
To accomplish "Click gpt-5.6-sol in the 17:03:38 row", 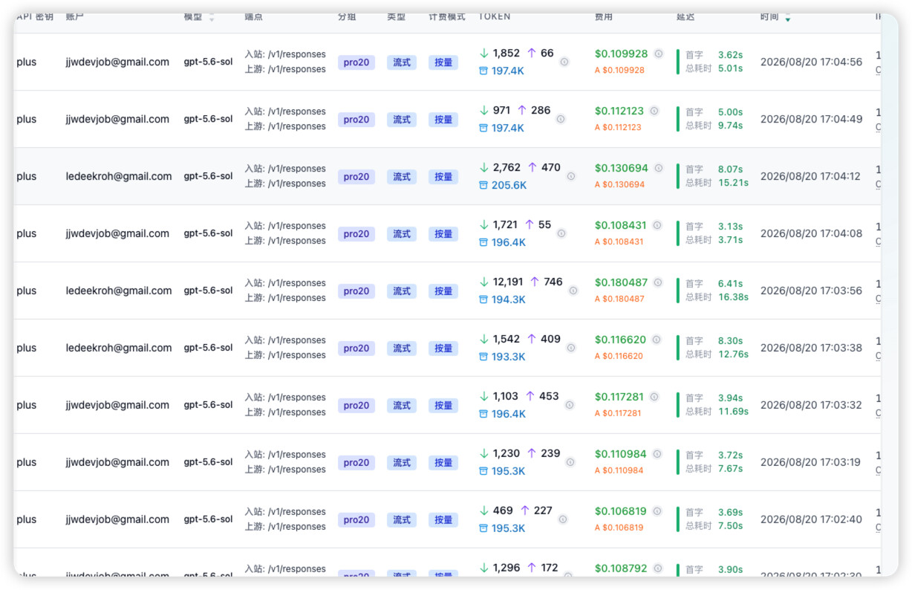I will (x=208, y=348).
